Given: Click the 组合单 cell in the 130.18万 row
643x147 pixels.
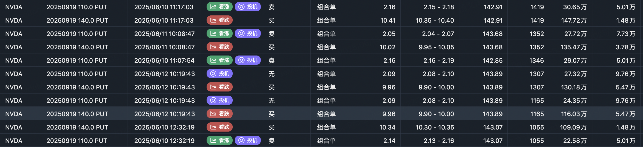Looking at the screenshot, I should point(326,87).
